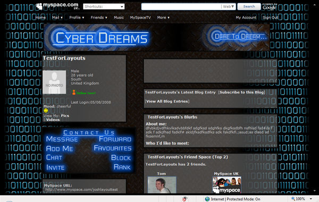Click the United Kingdom location text
This screenshot has height=202, width=319.
[85, 83]
